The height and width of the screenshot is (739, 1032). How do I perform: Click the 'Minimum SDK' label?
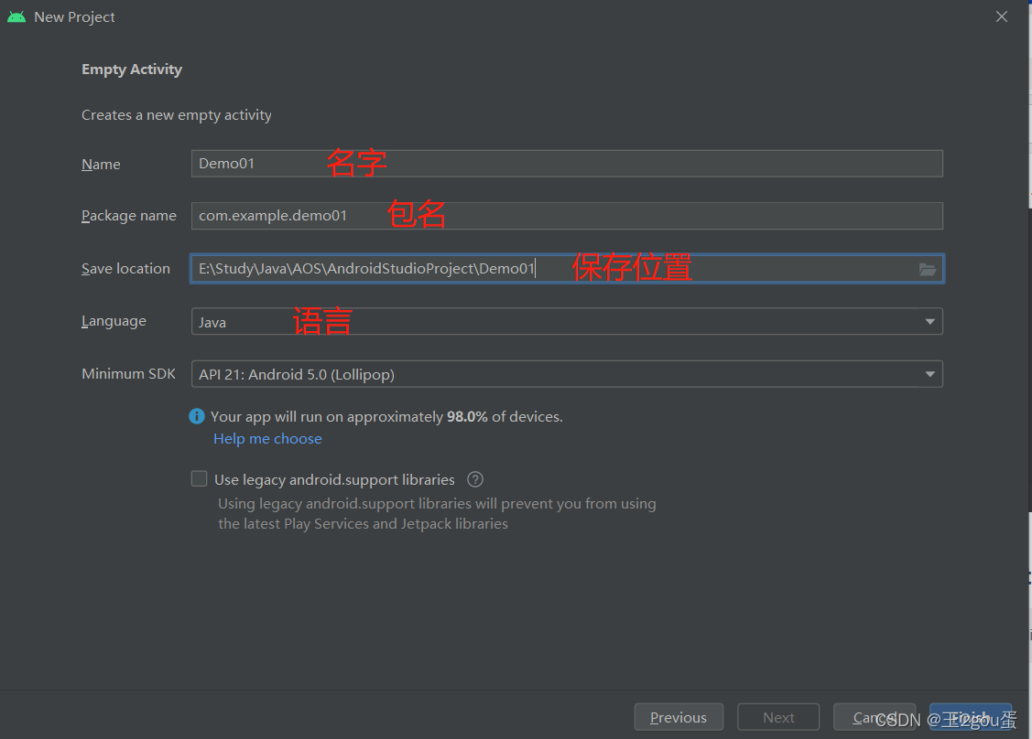128,373
